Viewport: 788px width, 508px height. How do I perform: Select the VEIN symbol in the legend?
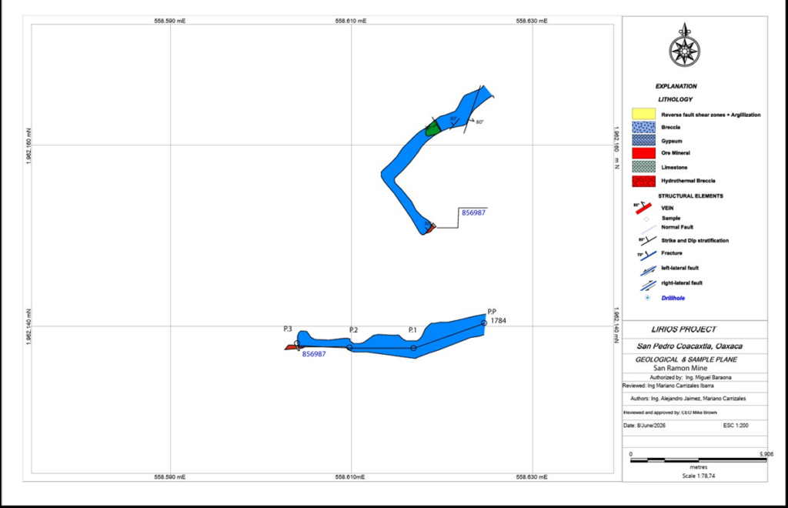point(643,208)
